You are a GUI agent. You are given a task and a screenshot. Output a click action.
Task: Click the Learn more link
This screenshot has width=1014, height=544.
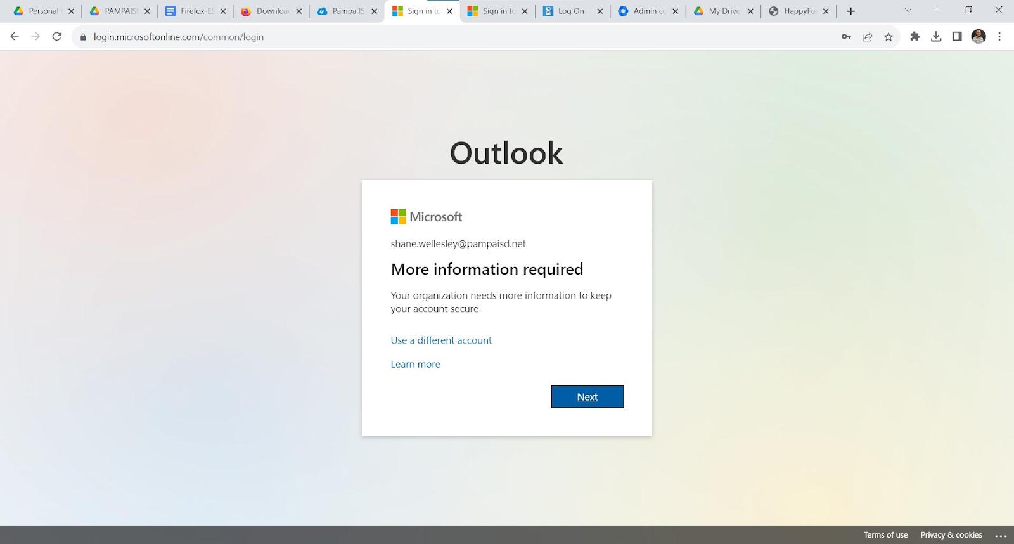415,364
